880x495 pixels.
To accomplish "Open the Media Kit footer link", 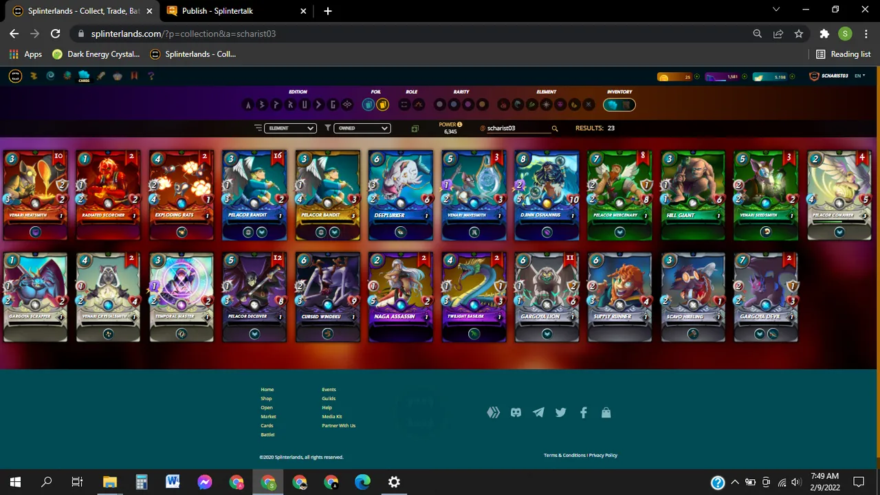I will click(x=331, y=417).
